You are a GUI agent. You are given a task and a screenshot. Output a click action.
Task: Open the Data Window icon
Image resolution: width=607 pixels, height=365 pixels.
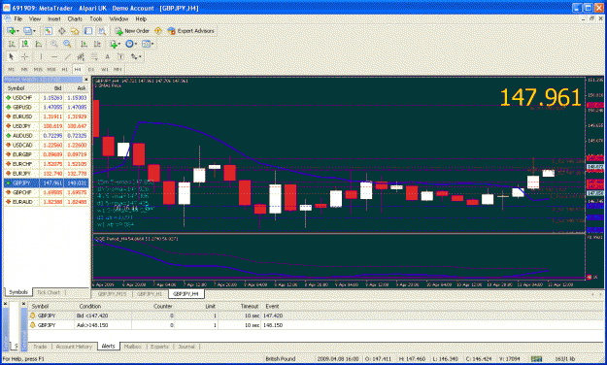[61, 31]
